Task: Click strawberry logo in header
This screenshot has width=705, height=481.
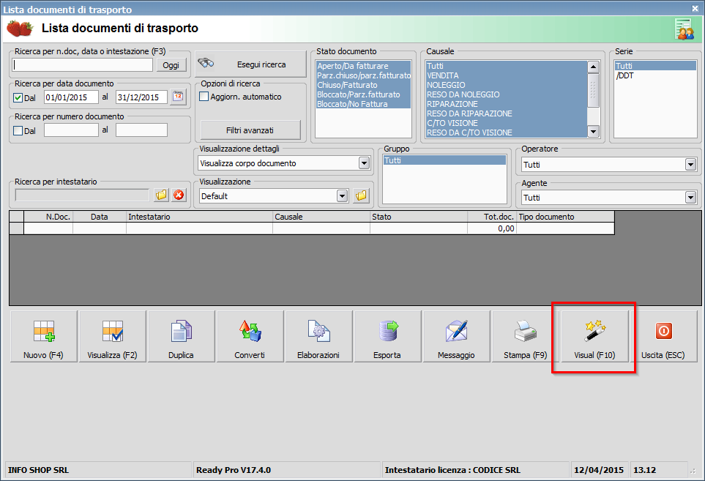Action: click(x=20, y=28)
